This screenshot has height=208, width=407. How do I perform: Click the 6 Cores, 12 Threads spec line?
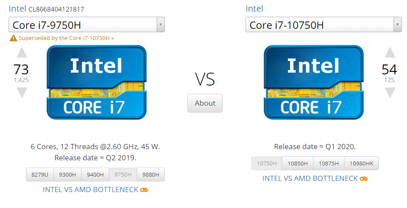95,147
